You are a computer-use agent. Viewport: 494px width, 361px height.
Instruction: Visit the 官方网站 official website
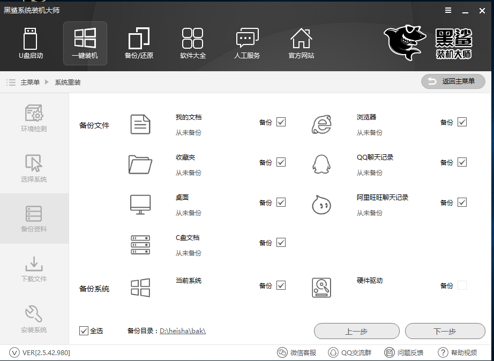(x=301, y=43)
